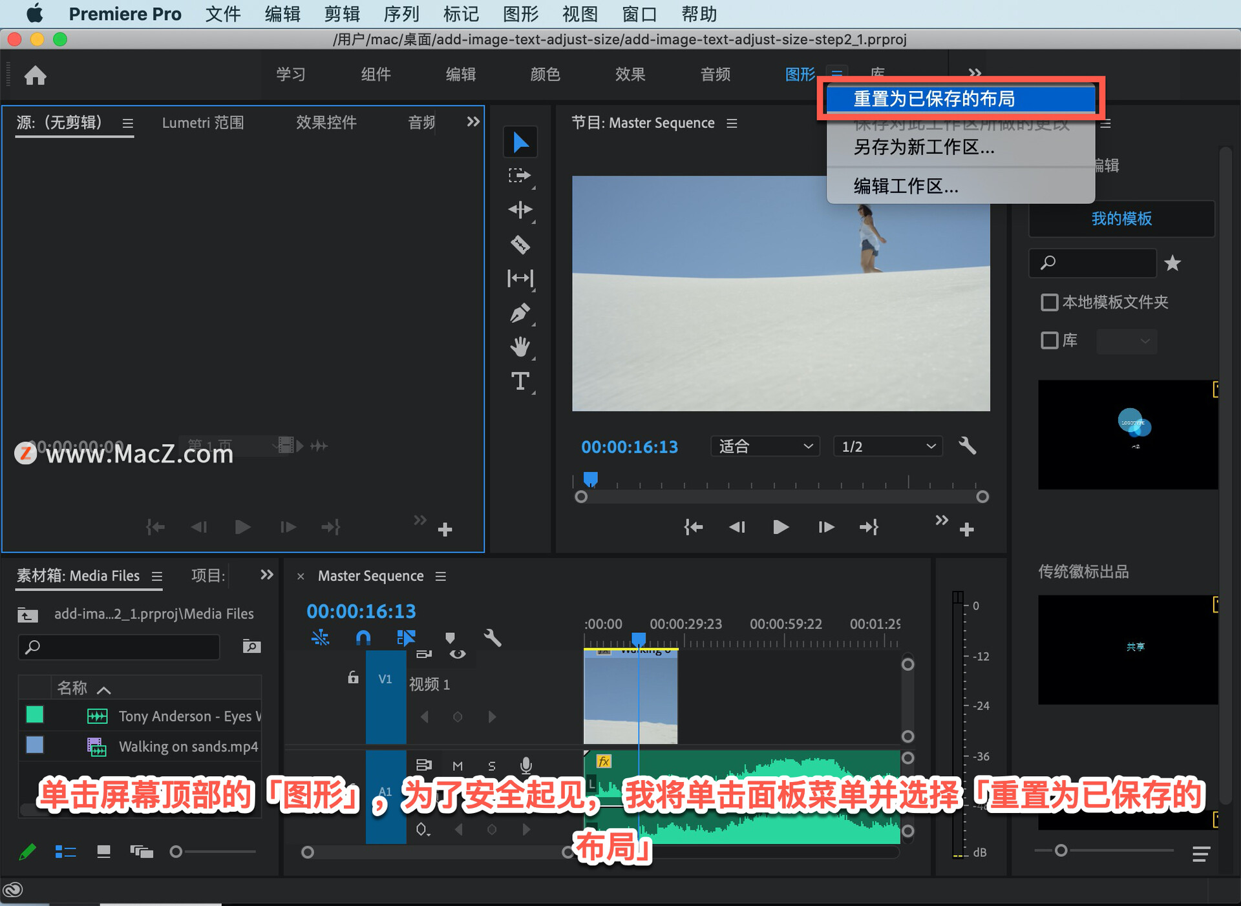Switch project panel to list view

coord(65,852)
